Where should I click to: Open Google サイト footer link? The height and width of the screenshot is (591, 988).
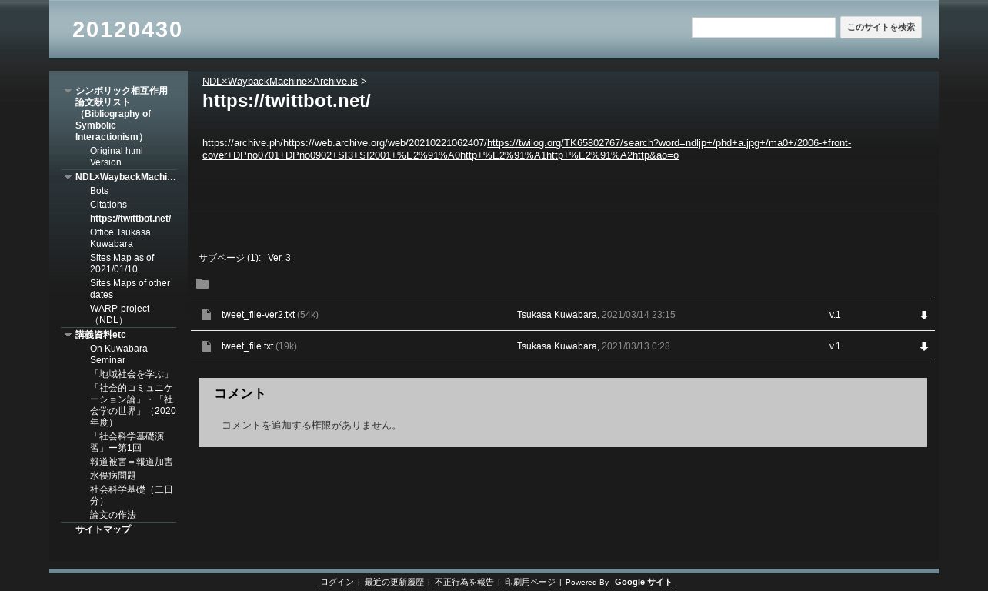point(643,583)
